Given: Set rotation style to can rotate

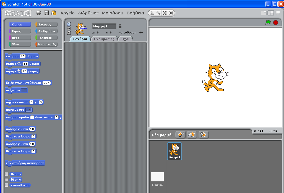Looking at the screenshot, I should click(69, 24).
